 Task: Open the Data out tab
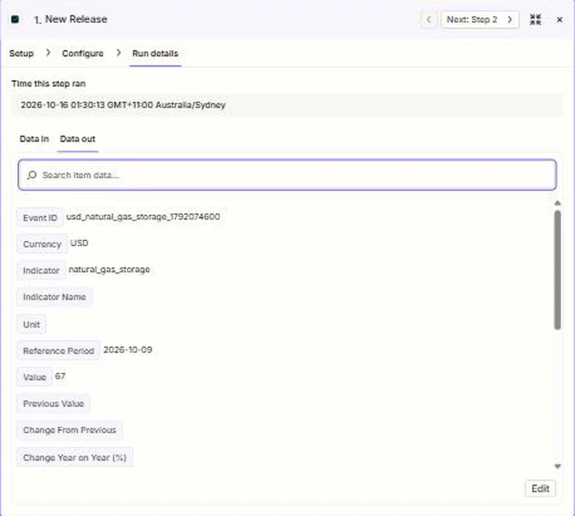(77, 139)
